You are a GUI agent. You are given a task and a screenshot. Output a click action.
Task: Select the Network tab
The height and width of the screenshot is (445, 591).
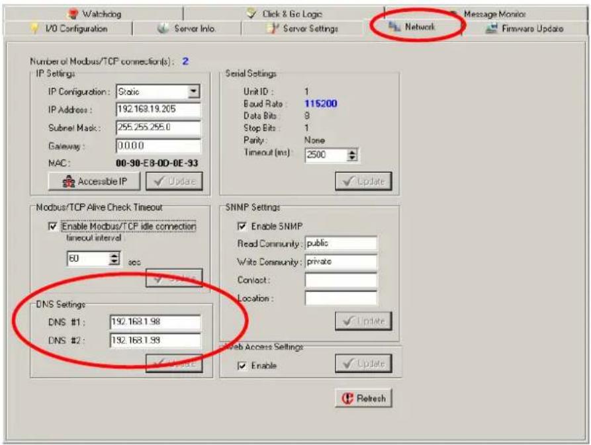(412, 27)
